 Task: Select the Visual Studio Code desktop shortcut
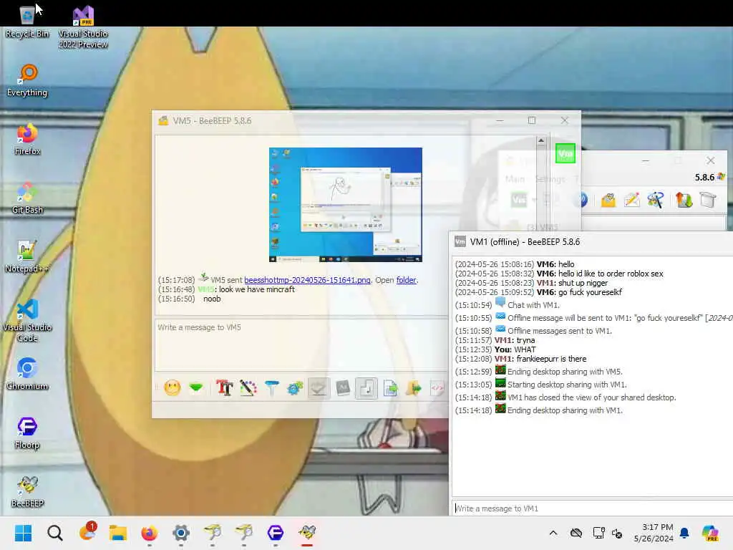tap(27, 321)
